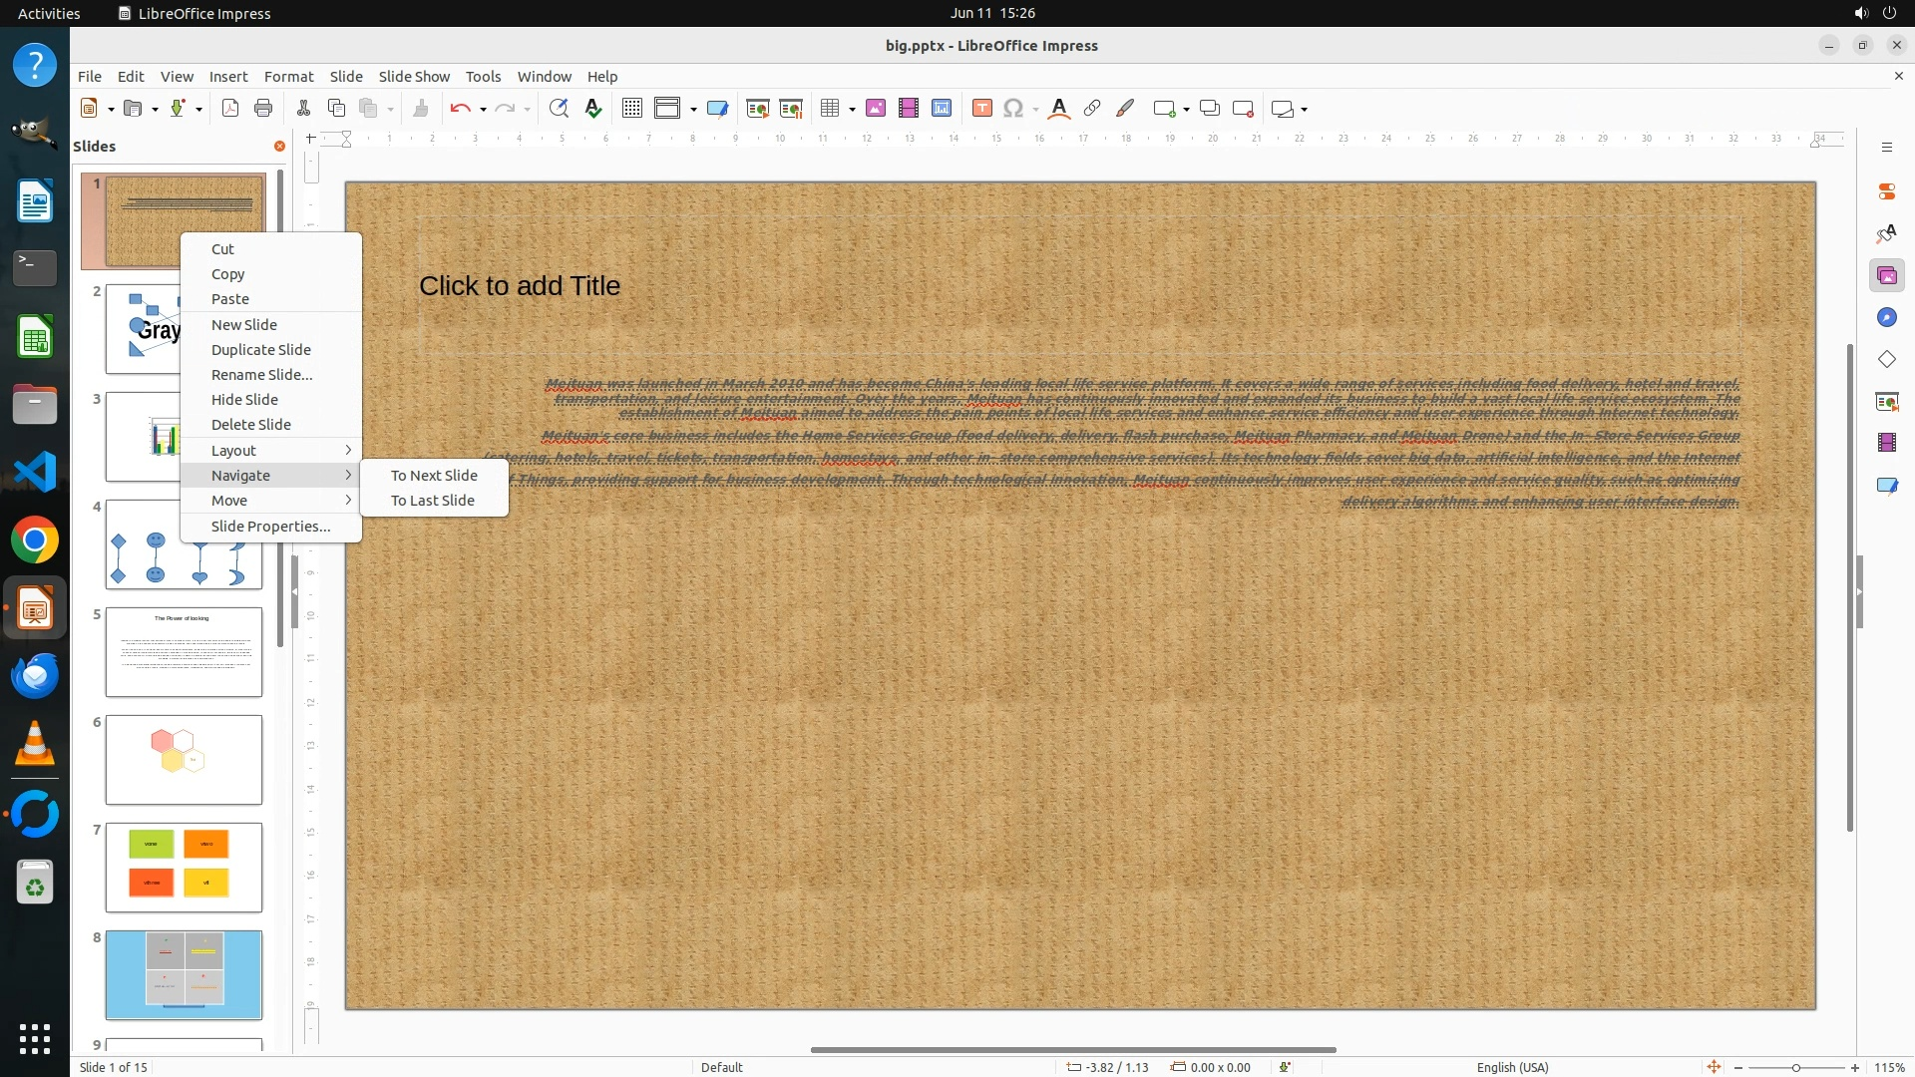This screenshot has width=1915, height=1077.
Task: Click Insert Image toolbar icon
Action: tap(876, 109)
